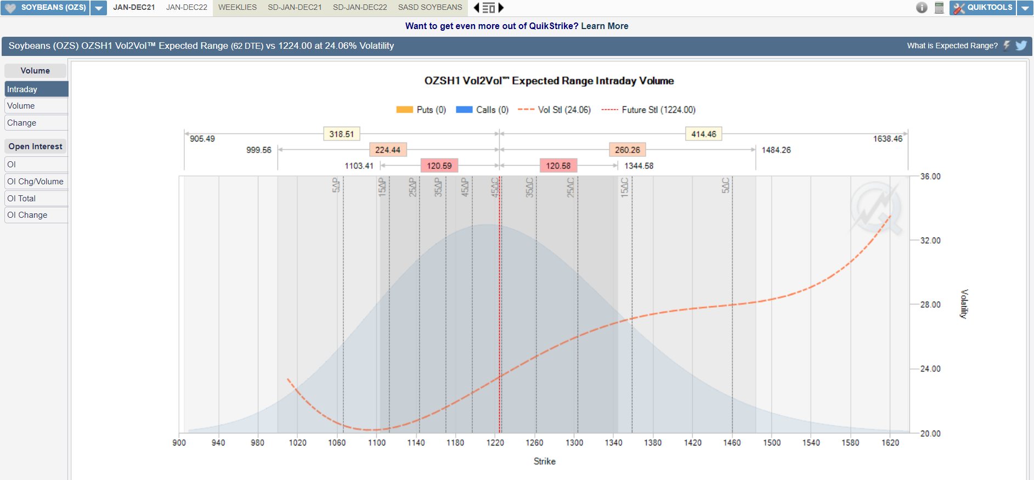This screenshot has height=480, width=1034.
Task: Click the 25ΔP delta marker label
Action: (413, 187)
